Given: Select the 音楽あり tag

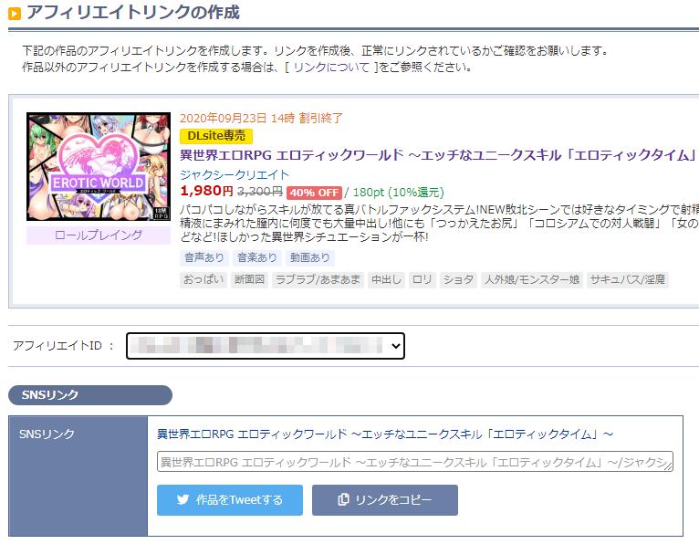Looking at the screenshot, I should tap(256, 257).
